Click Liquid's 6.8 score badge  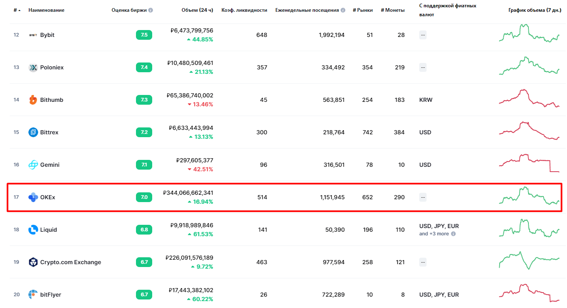coord(144,230)
